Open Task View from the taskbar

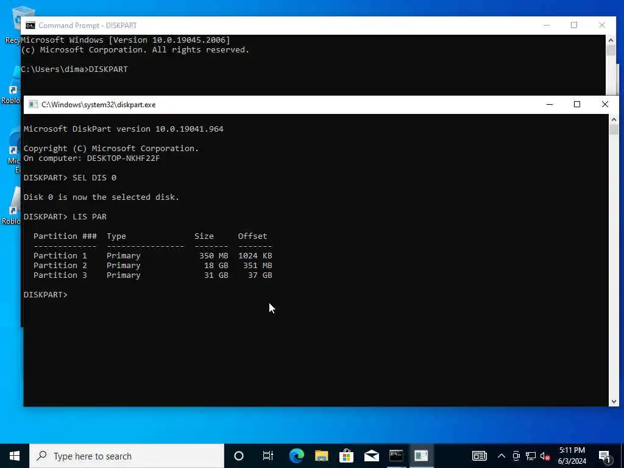[268, 456]
